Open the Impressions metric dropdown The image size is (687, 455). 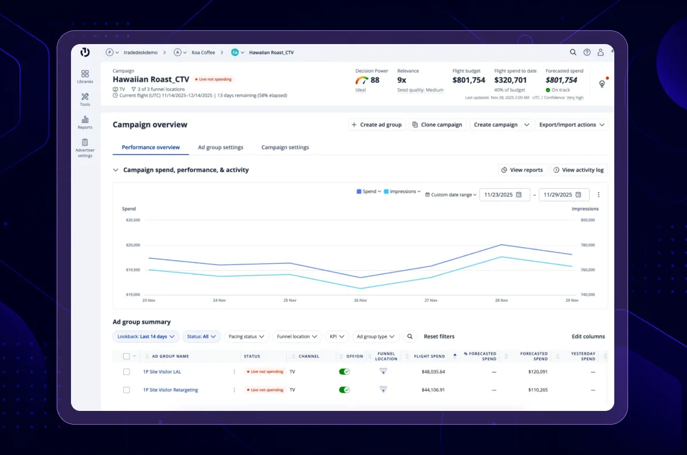(x=402, y=192)
